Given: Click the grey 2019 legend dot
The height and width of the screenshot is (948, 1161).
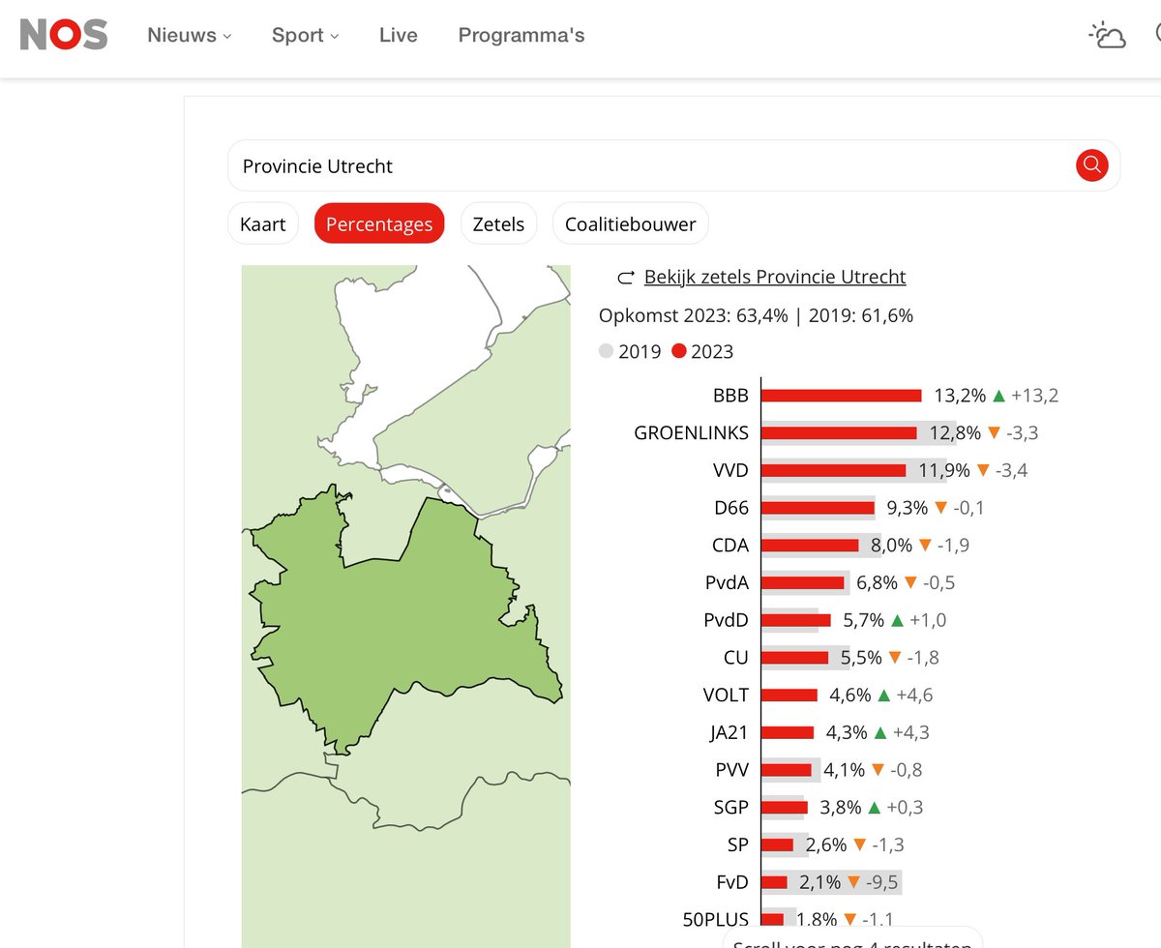Looking at the screenshot, I should [607, 351].
